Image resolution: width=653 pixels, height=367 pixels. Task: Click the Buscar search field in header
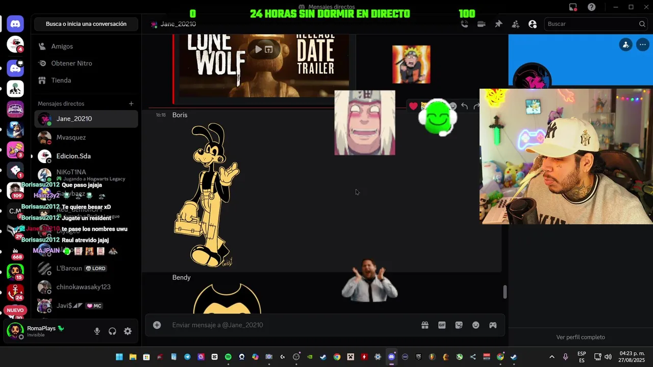pyautogui.click(x=596, y=24)
